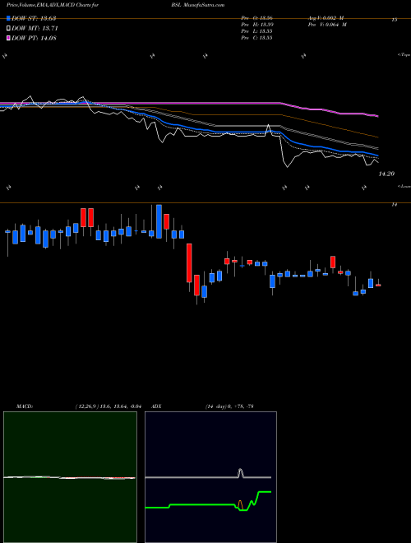Select the 'DOW ST: 13.63' legend text

34,18
